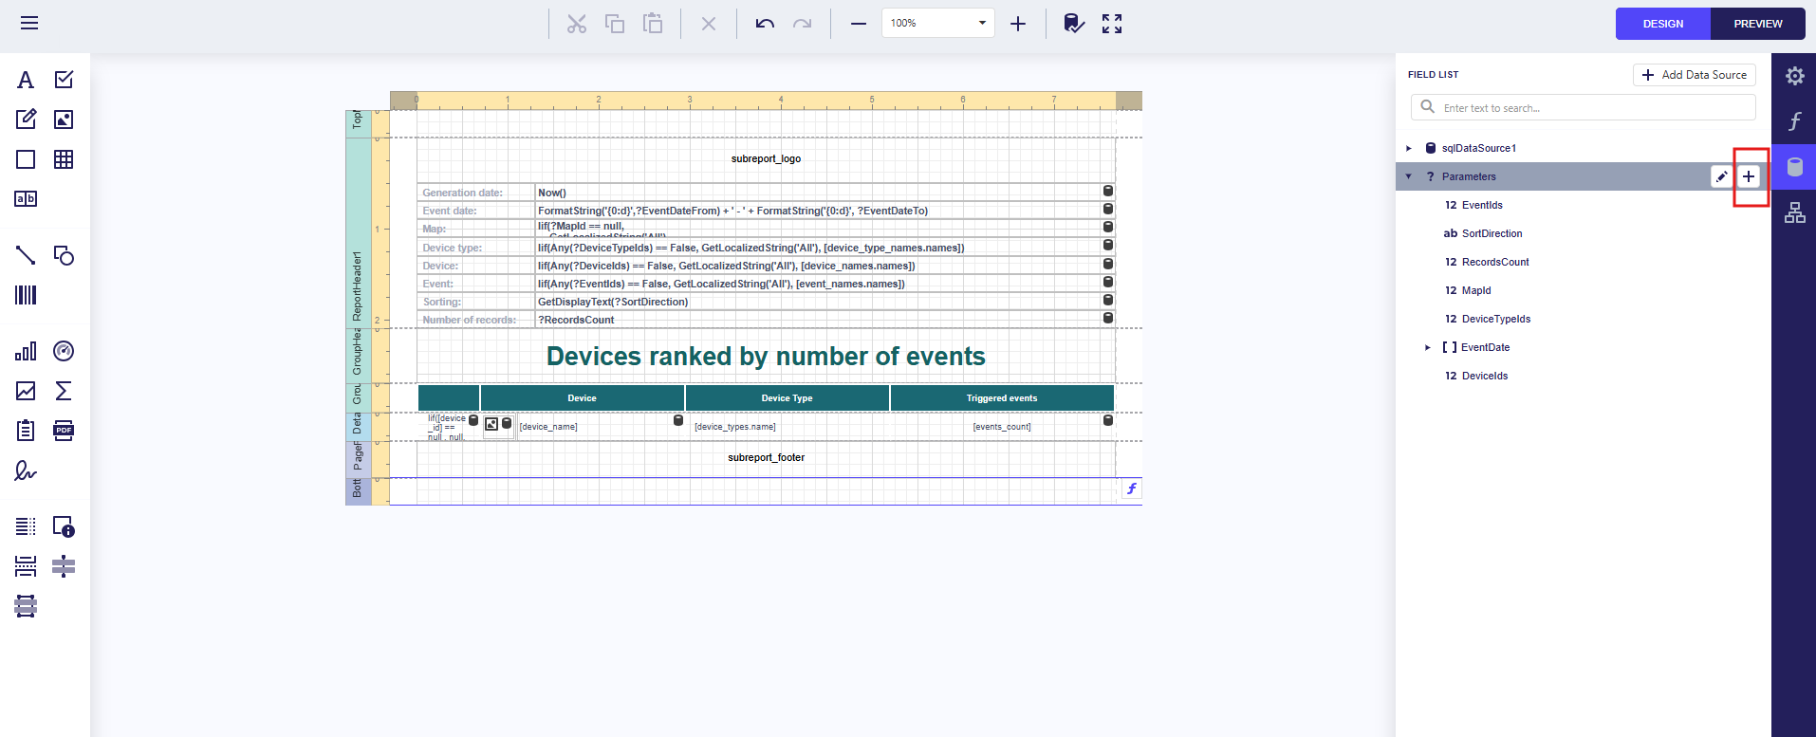Viewport: 1816px width, 737px height.
Task: Click the field list search box
Action: [x=1594, y=108]
